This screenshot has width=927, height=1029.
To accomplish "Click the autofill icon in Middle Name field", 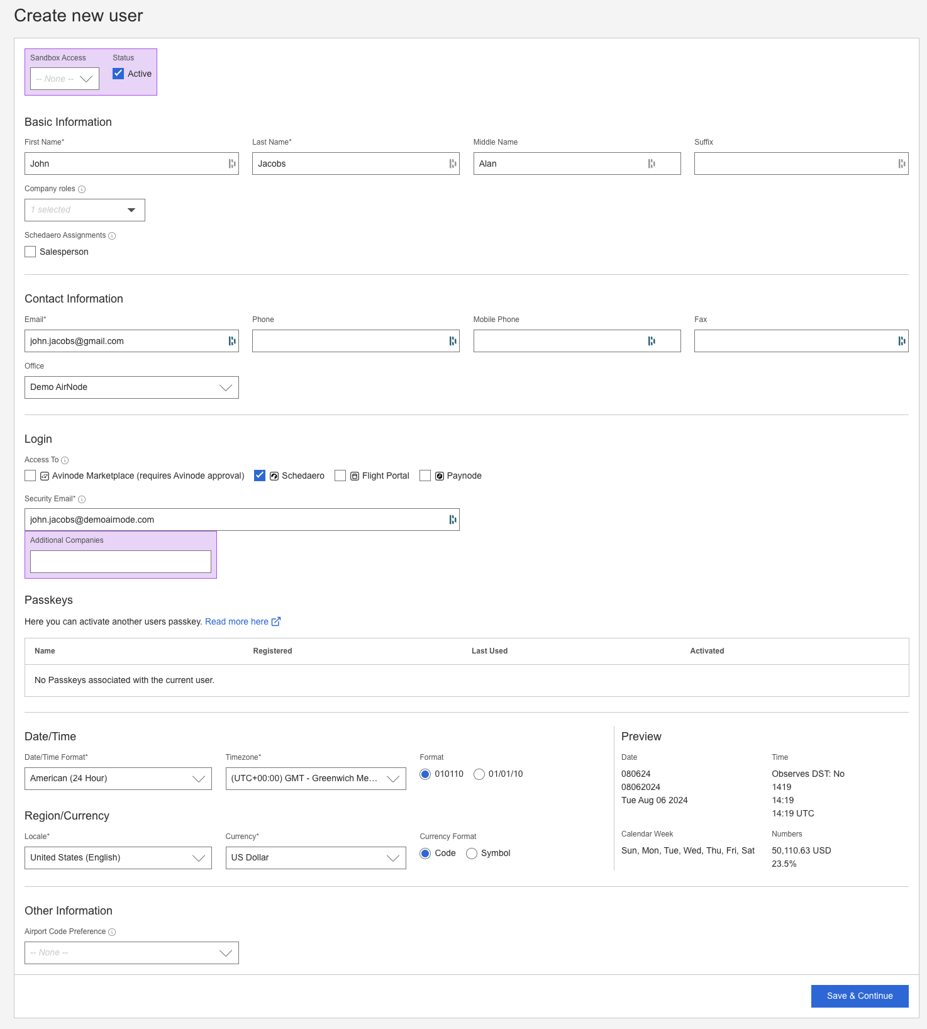I will 652,164.
